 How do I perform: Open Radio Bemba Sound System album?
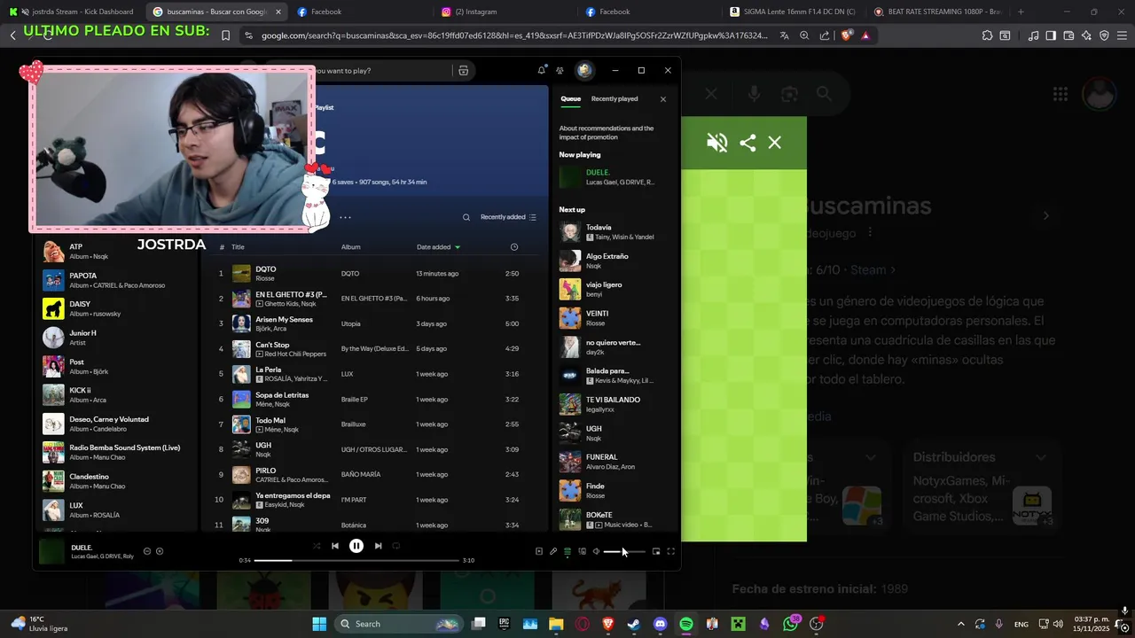click(117, 452)
